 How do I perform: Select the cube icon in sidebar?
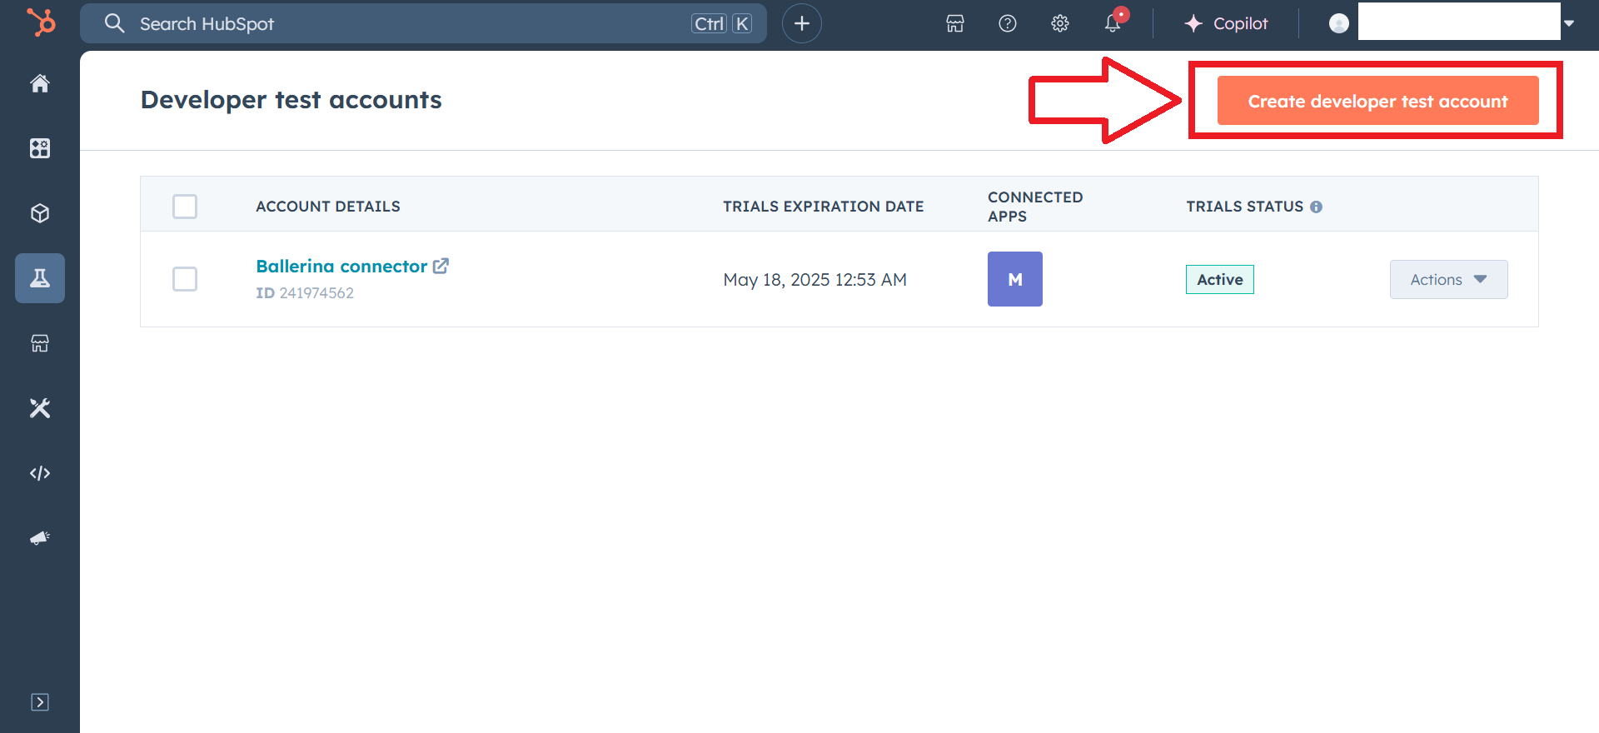coord(40,213)
